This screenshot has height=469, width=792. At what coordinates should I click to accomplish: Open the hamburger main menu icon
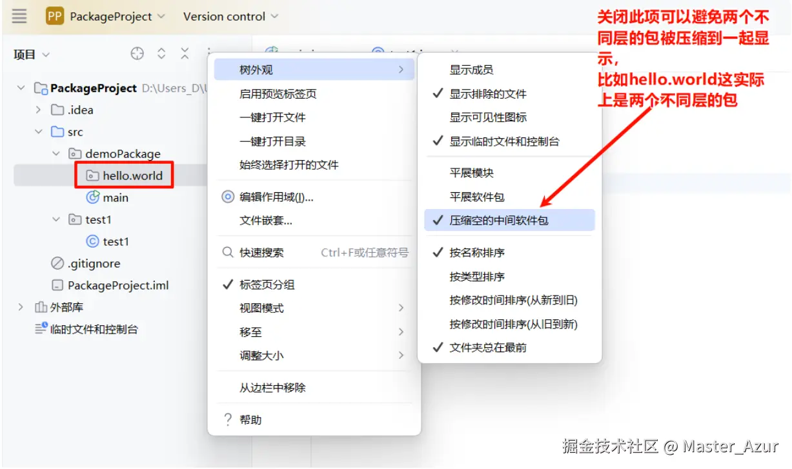19,17
